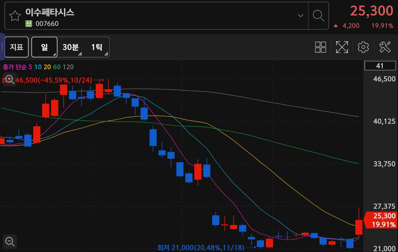Image resolution: width=398 pixels, height=252 pixels.
Task: Switch to the 30분 chart period
Action: [71, 47]
